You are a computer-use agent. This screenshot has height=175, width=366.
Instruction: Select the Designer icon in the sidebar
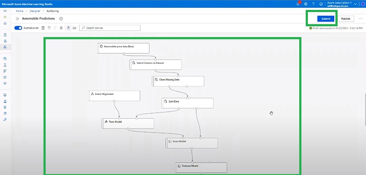tap(5, 47)
